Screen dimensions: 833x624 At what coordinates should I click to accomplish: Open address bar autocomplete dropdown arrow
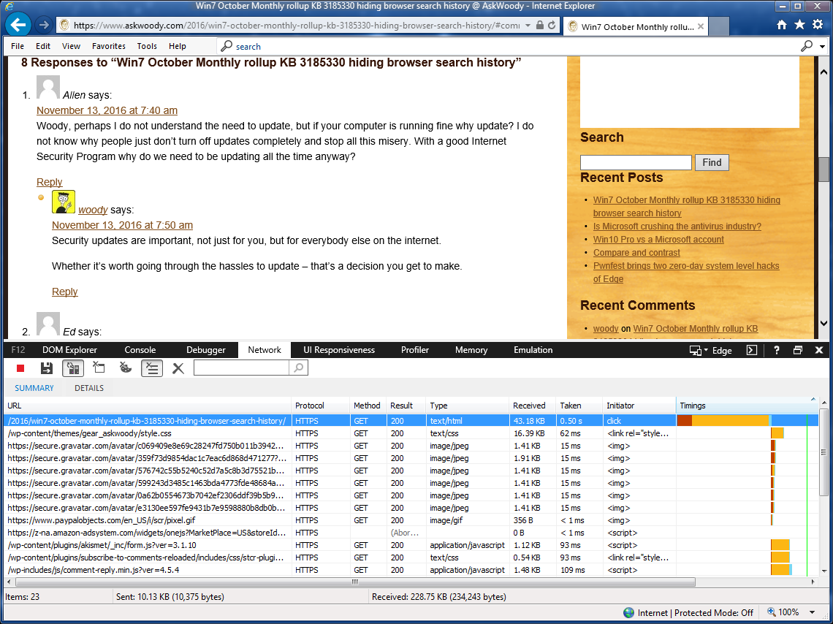[x=528, y=25]
